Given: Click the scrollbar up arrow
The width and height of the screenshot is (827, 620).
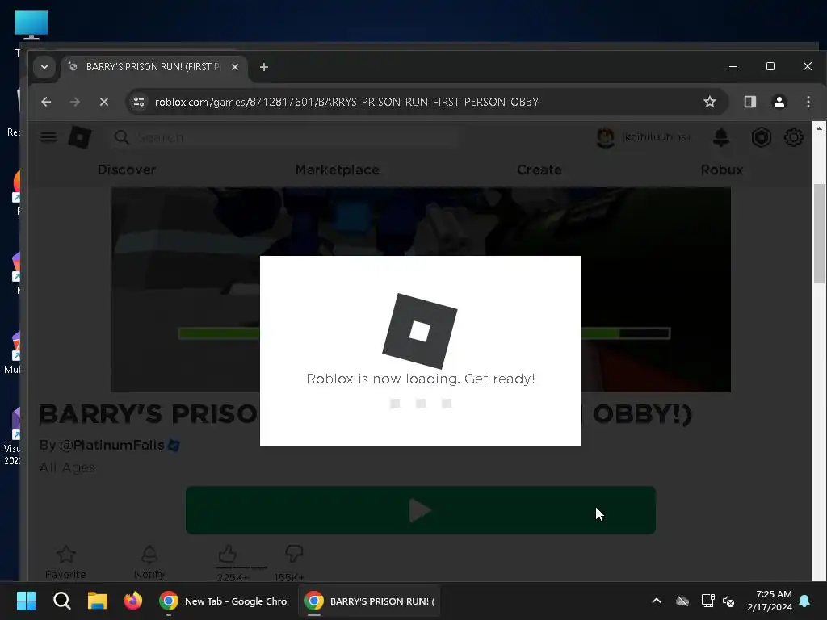Looking at the screenshot, I should point(819,128).
